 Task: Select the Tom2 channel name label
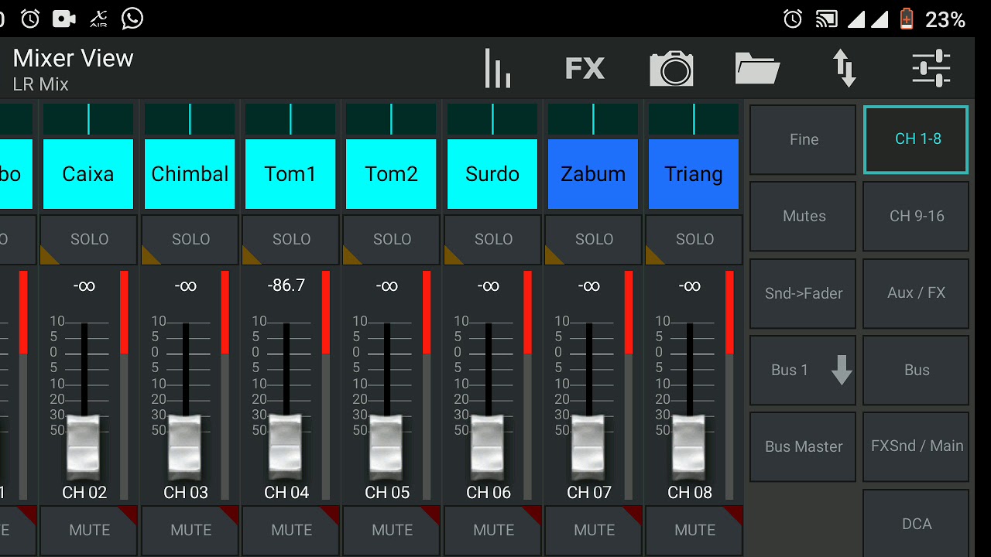pos(391,174)
